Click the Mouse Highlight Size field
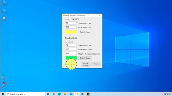The image size is (172, 96). [71, 23]
